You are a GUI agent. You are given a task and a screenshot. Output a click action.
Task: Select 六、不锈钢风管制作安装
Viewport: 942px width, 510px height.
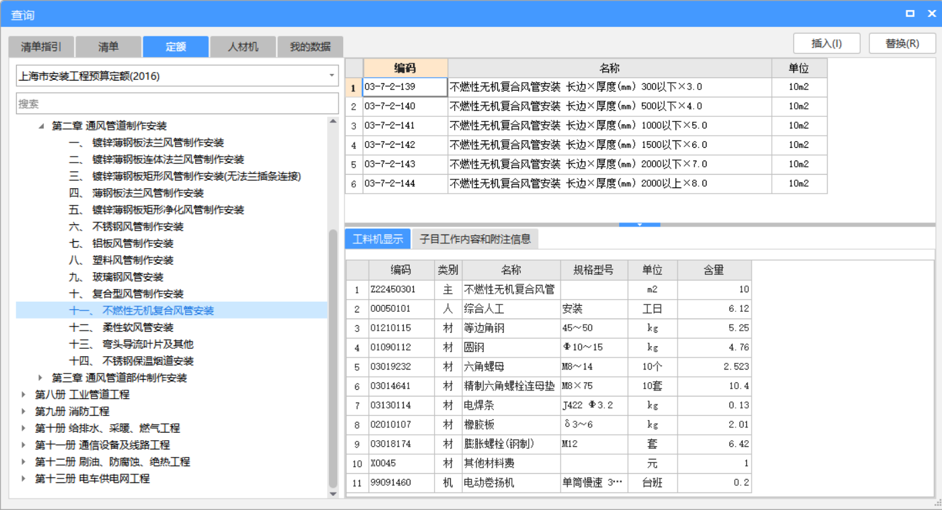click(126, 226)
